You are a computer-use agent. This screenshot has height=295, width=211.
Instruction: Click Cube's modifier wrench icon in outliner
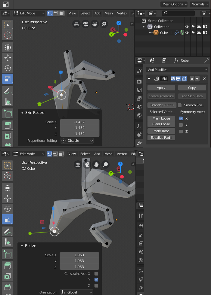point(176,32)
